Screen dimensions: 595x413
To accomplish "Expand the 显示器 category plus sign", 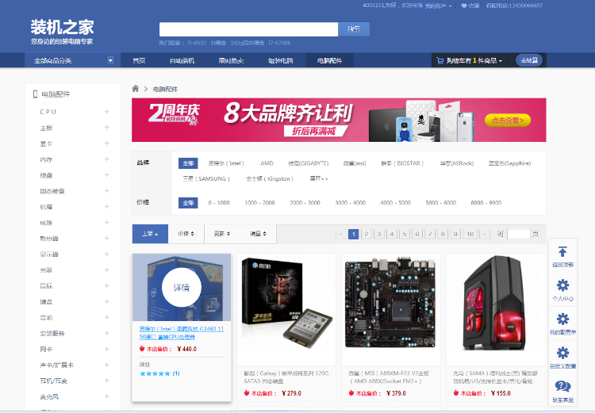I will 106,254.
